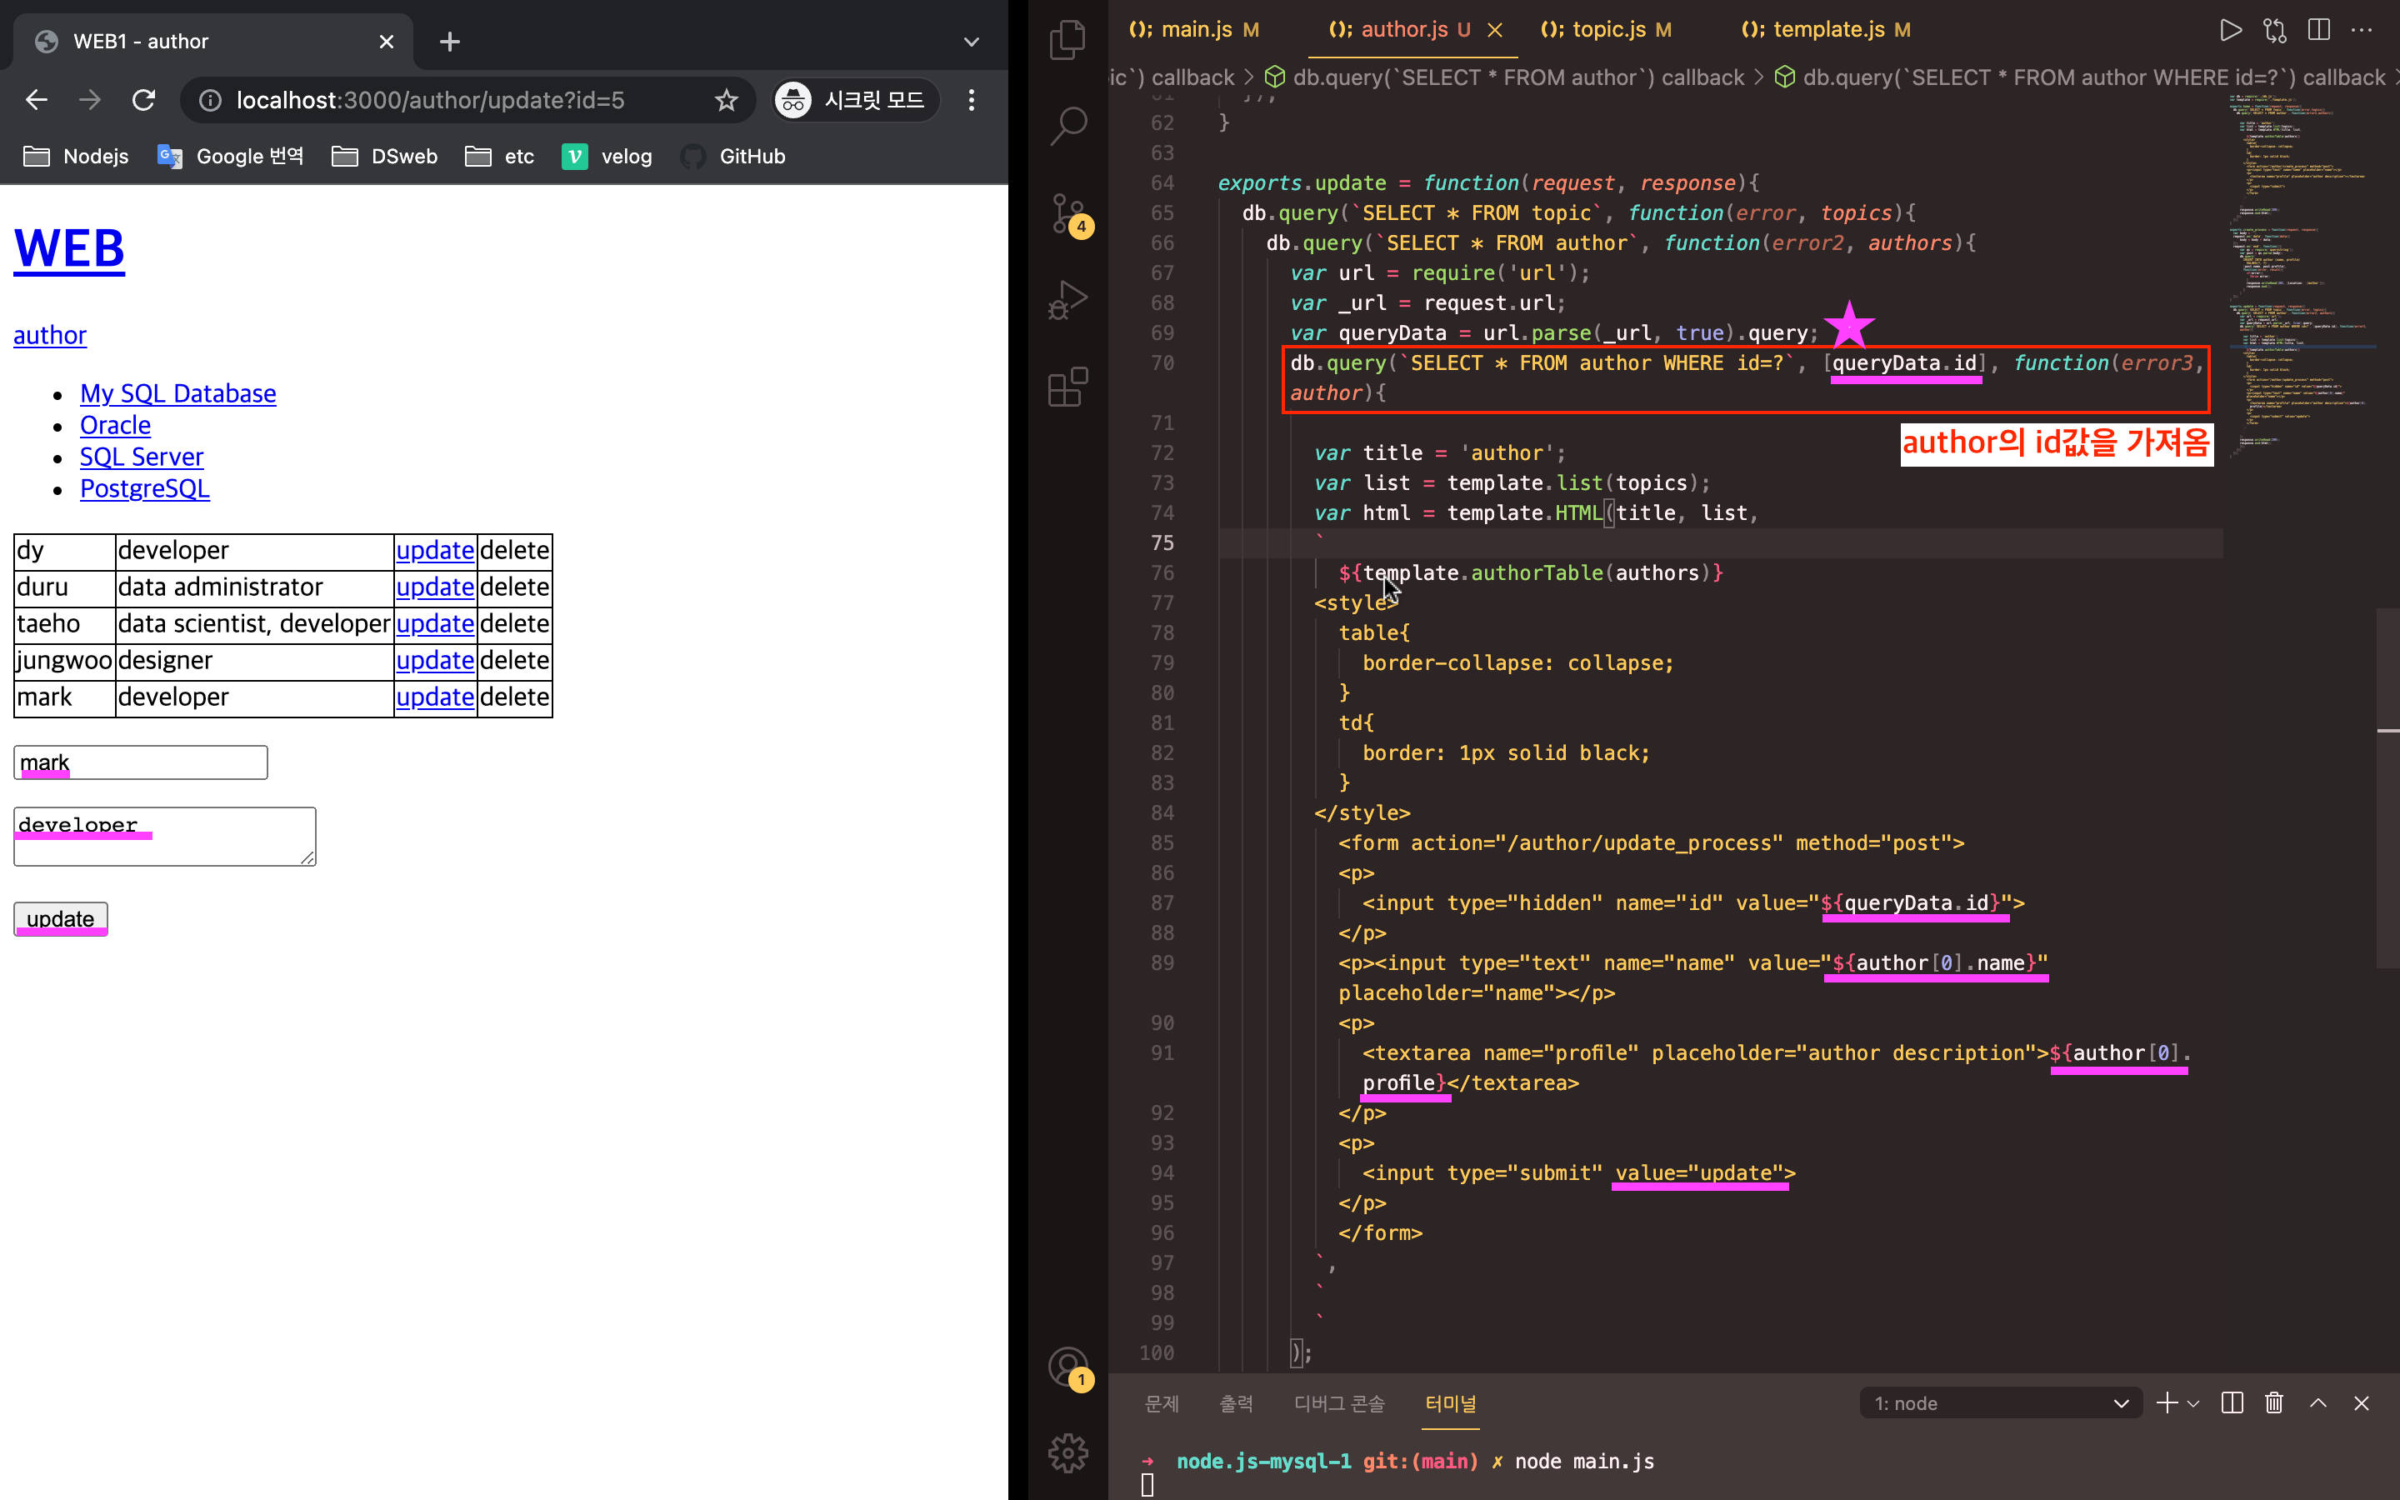This screenshot has width=2400, height=1500.
Task: Toggle terminal panel maximize chevron
Action: click(2317, 1402)
